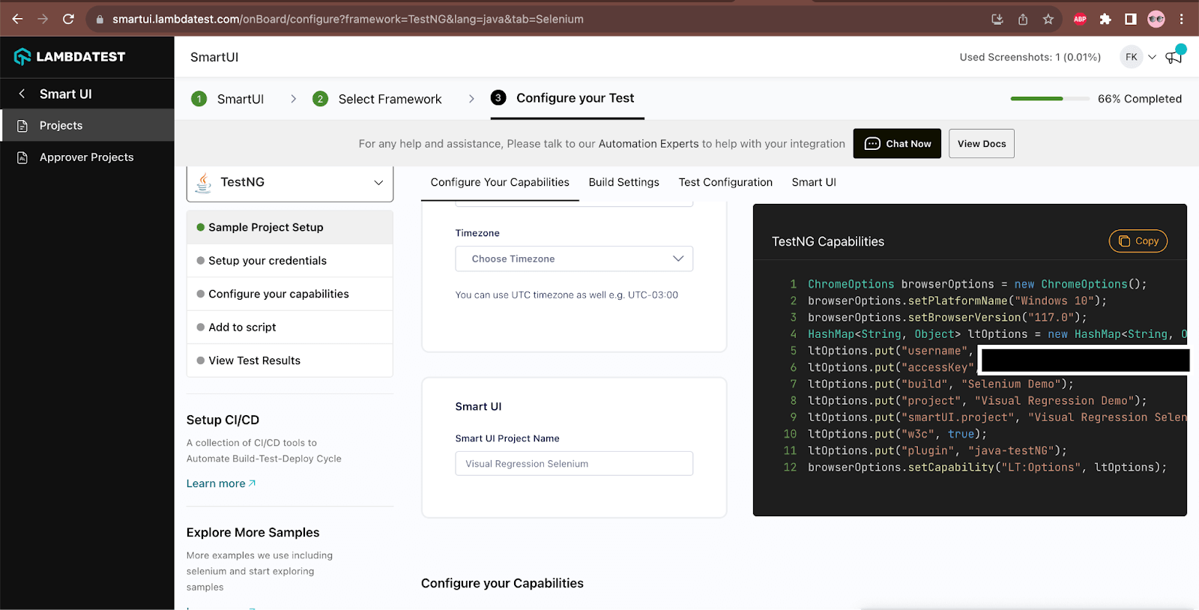The width and height of the screenshot is (1199, 610).
Task: Click the install app icon in address bar
Action: pos(997,19)
